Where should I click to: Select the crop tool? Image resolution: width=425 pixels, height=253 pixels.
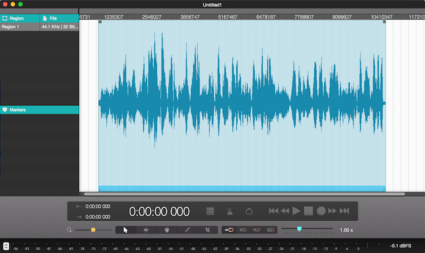point(207,230)
